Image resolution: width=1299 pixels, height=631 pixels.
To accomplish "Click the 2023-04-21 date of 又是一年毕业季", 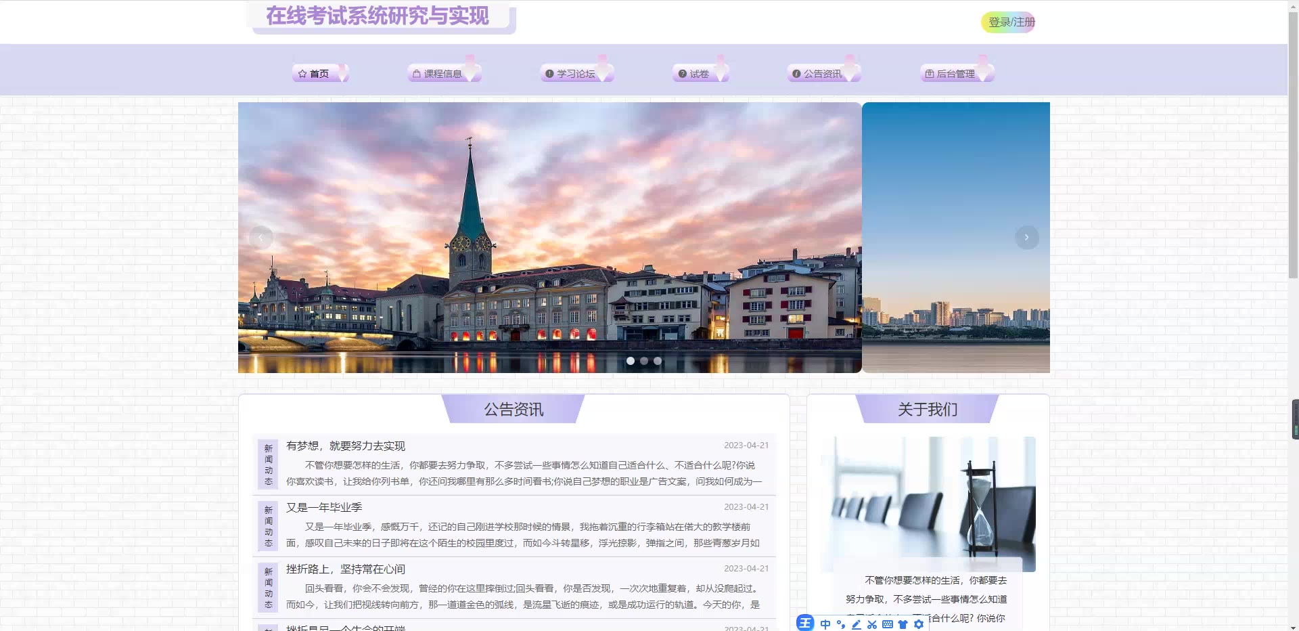I will click(x=746, y=507).
